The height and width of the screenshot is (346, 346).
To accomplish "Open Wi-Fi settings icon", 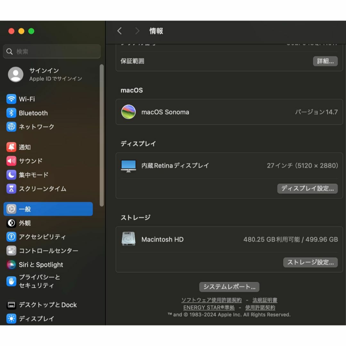I will click(x=11, y=99).
